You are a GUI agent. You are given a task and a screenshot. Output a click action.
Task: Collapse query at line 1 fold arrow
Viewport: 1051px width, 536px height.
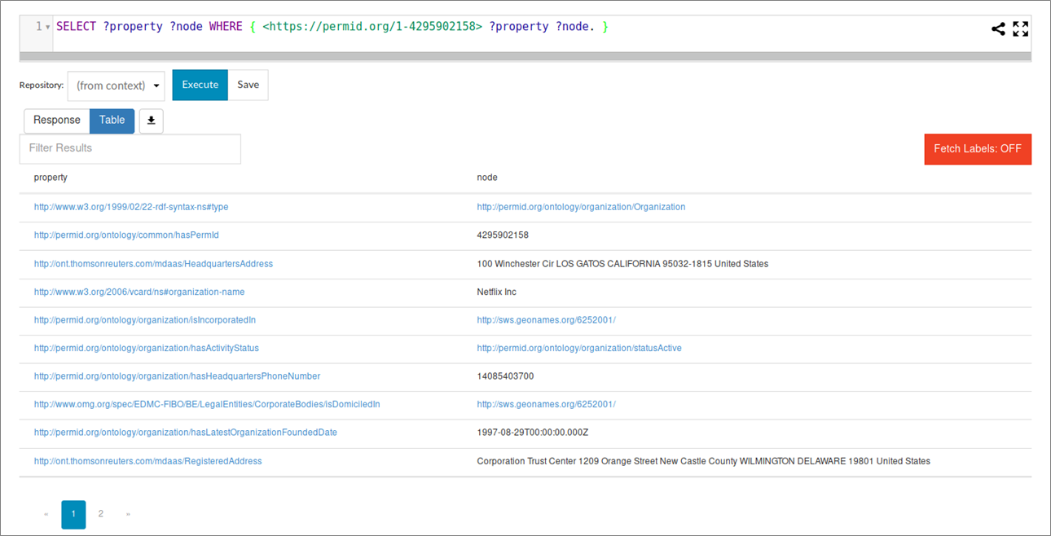(x=48, y=28)
